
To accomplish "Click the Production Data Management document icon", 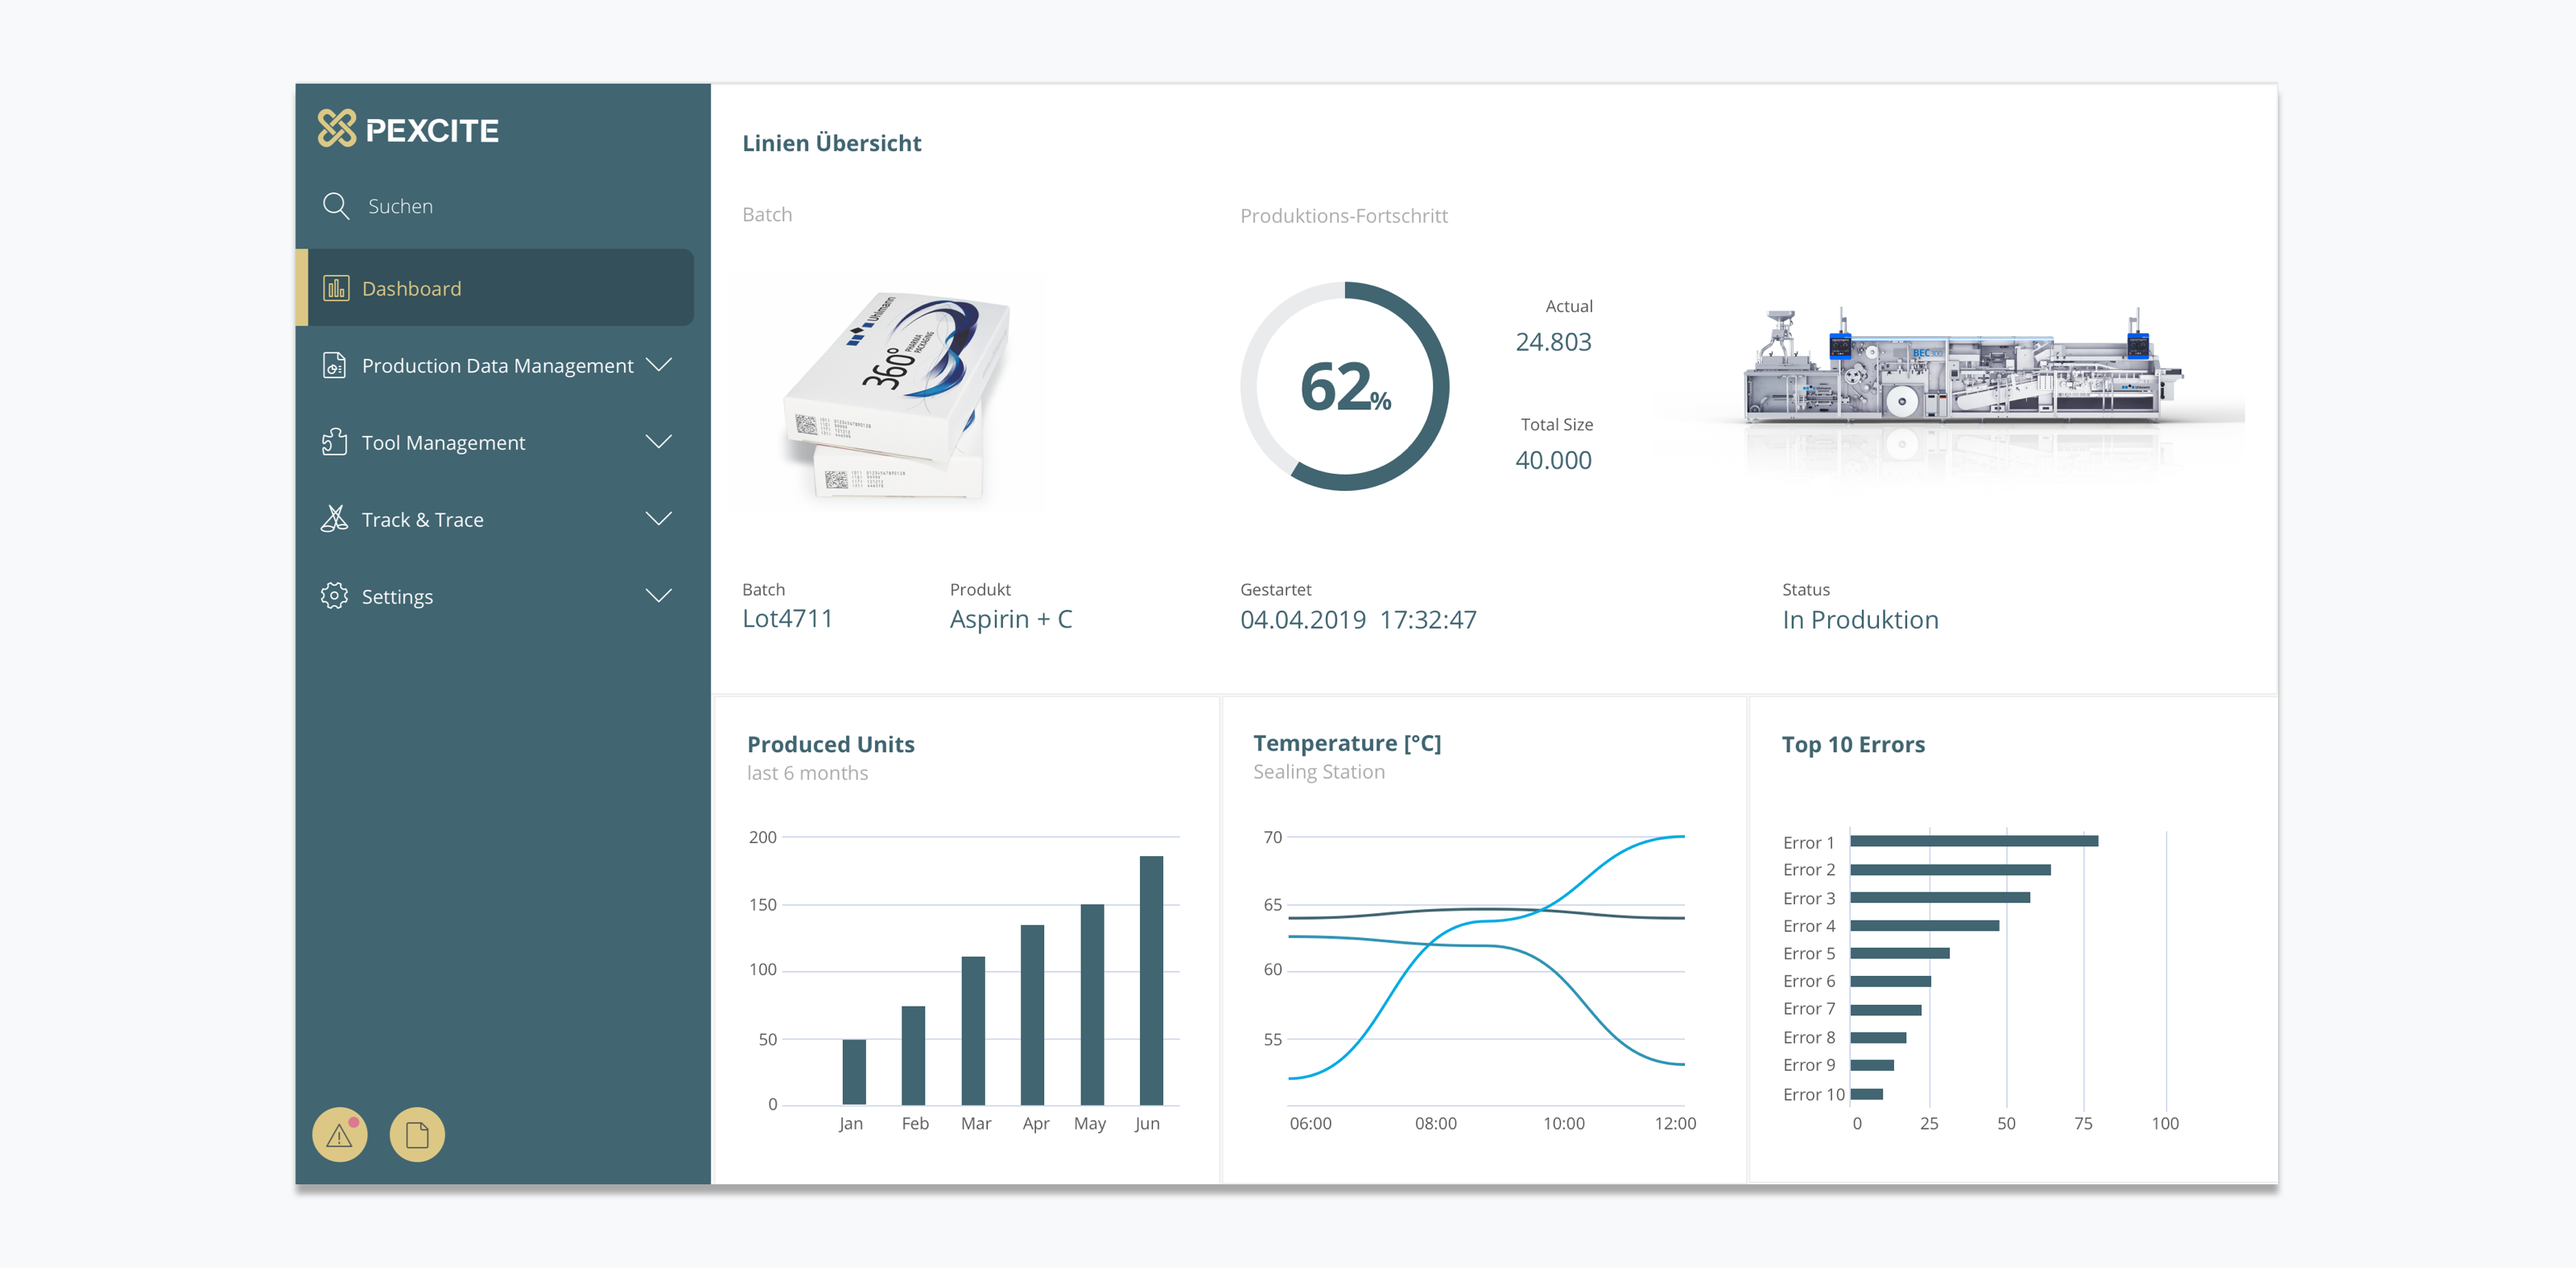I will pos(334,366).
